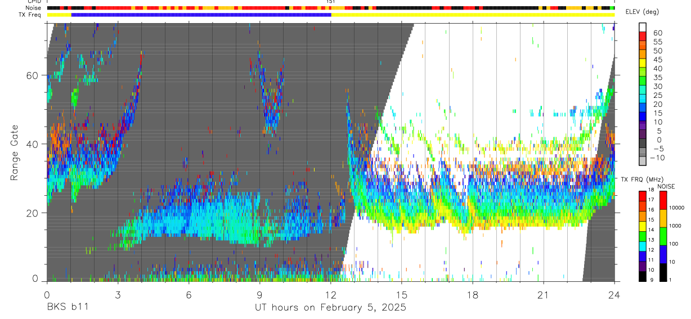Click the blue segment of the NOISE colorbar
Screen dimensions: 691x319
663,254
